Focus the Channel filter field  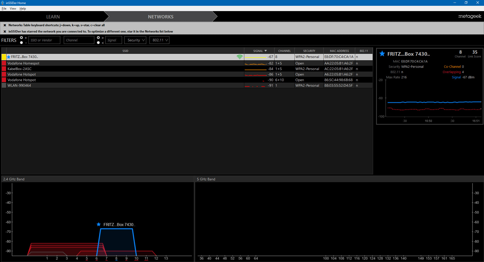point(79,40)
